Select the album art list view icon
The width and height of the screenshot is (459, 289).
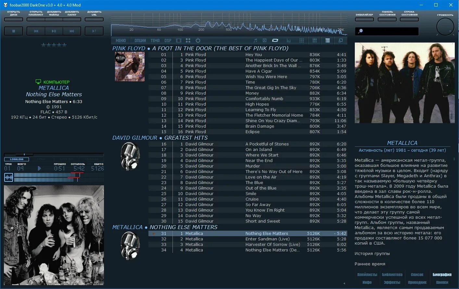[x=314, y=40]
